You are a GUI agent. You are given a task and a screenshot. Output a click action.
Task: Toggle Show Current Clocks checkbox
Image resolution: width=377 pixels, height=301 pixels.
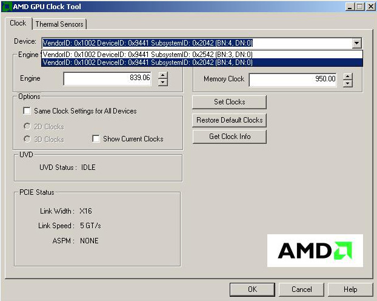[x=96, y=139]
